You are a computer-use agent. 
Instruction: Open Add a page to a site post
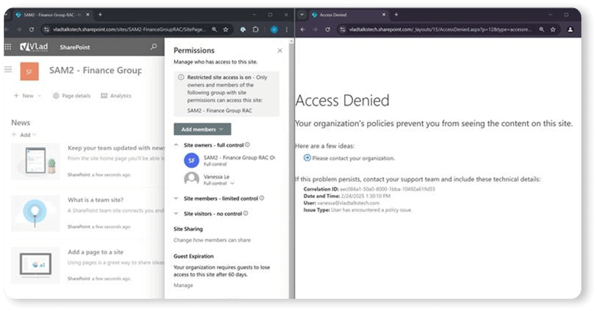coord(96,252)
